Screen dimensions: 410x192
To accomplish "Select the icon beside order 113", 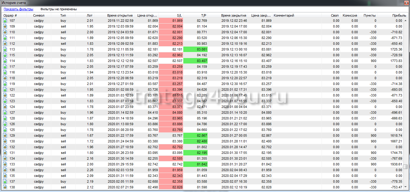I will tap(5, 50).
